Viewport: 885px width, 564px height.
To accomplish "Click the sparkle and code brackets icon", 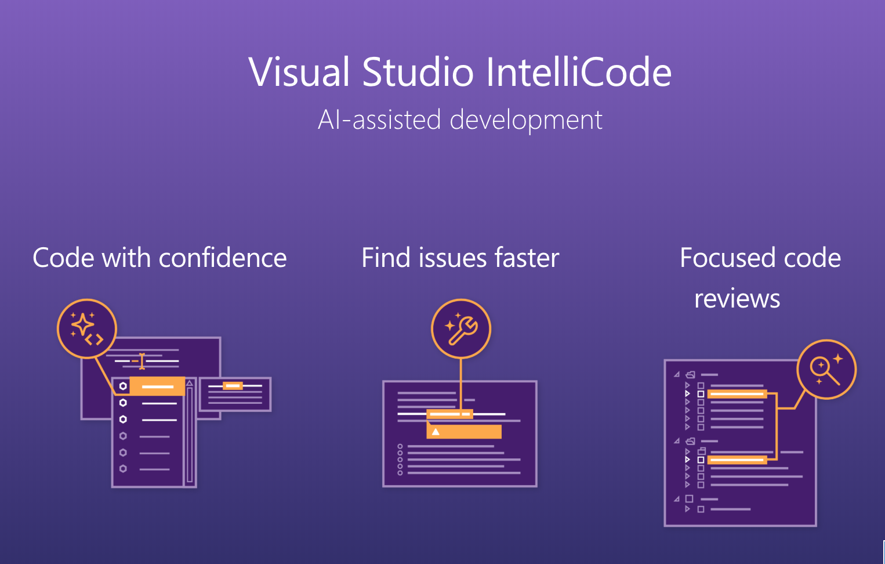I will (x=87, y=329).
